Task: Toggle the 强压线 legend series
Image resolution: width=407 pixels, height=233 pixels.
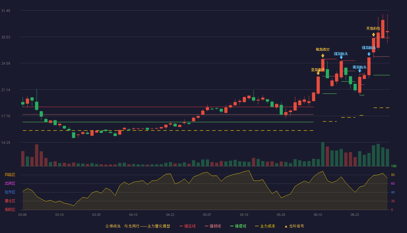Action: tap(188, 226)
